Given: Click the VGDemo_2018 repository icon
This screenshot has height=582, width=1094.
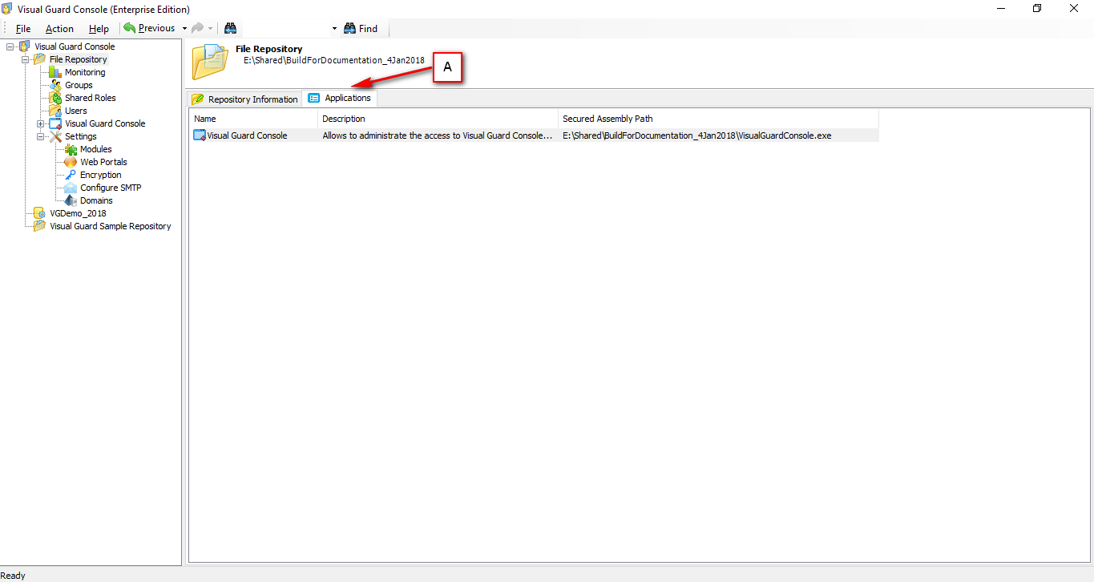Looking at the screenshot, I should pyautogui.click(x=39, y=213).
